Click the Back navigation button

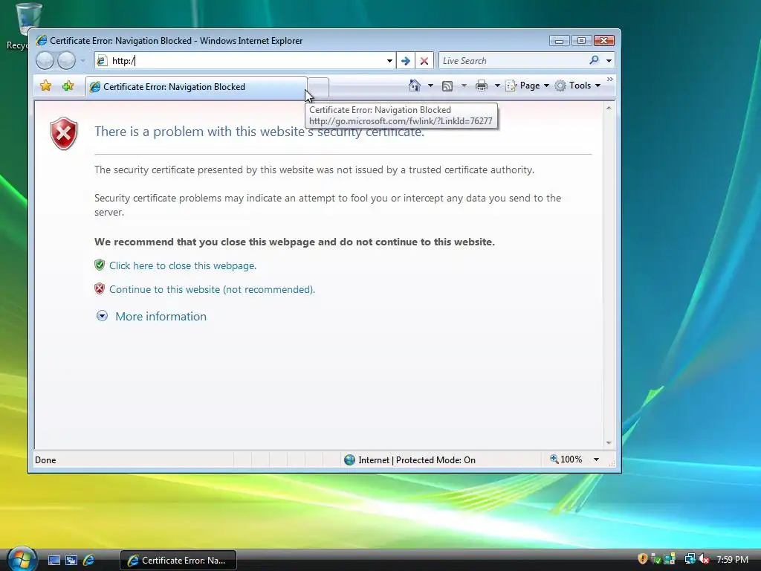pos(45,61)
